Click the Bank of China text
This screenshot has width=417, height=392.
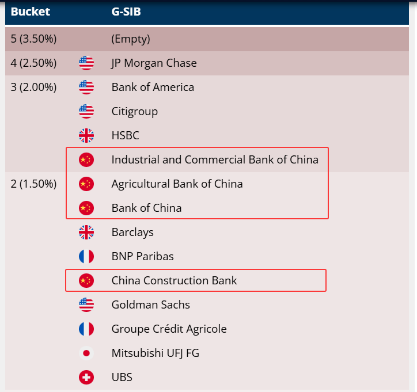(146, 208)
